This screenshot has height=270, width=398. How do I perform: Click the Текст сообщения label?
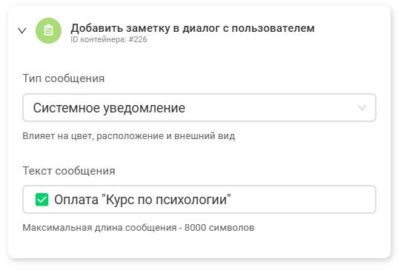click(x=69, y=170)
